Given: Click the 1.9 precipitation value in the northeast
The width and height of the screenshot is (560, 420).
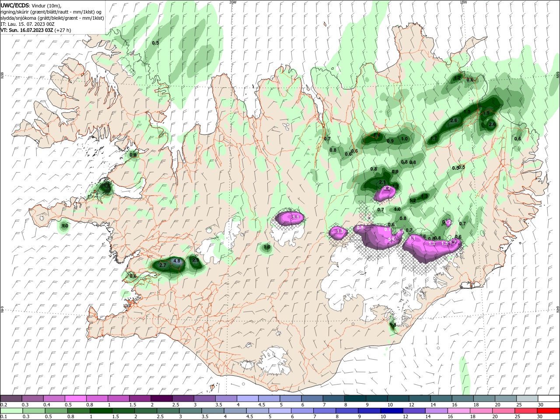Looking at the screenshot, I should coord(486,113).
